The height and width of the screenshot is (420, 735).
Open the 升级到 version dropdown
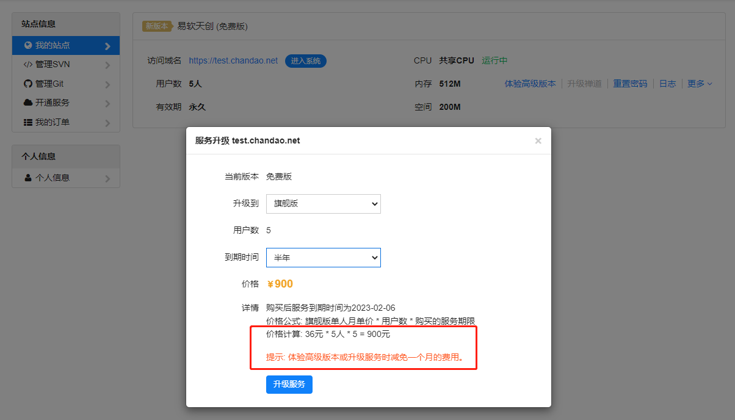coord(323,204)
